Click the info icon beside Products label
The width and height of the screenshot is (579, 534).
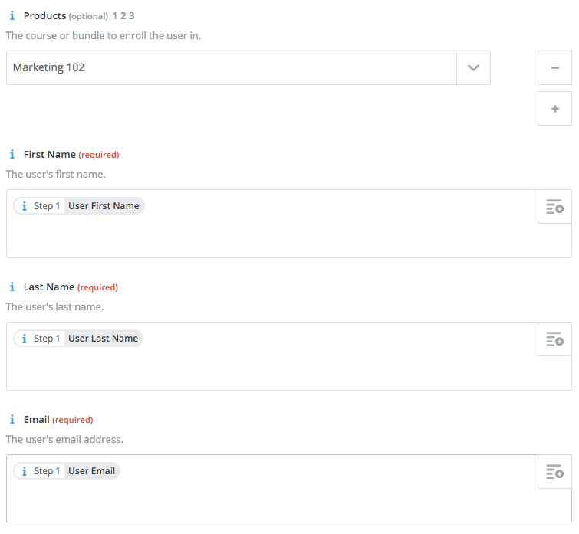[12, 16]
